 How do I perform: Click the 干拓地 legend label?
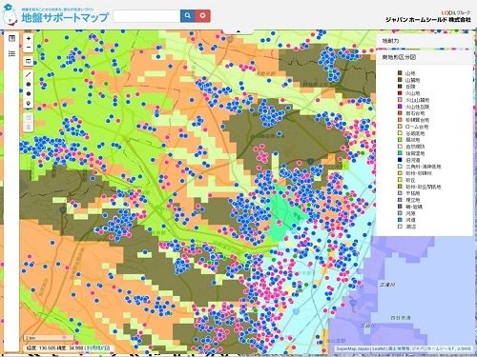click(413, 193)
